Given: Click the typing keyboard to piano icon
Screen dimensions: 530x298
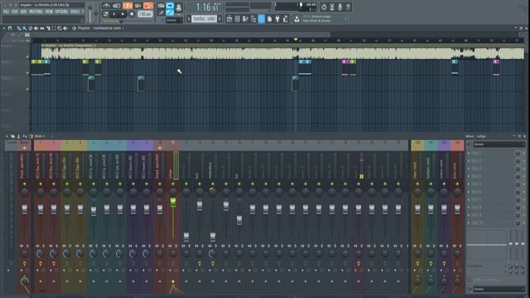Looking at the screenshot, I should pos(161,6).
